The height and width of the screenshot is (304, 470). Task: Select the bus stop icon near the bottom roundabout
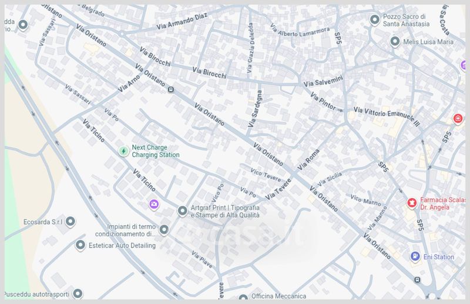pos(417,280)
